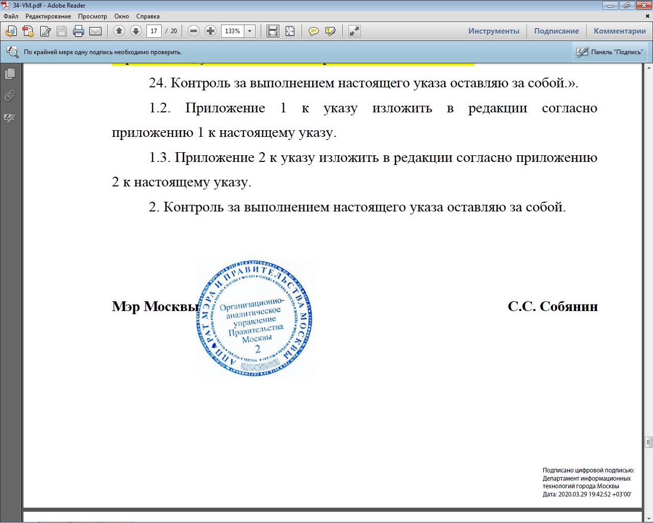The image size is (653, 523).
Task: Open the Файл menu
Action: (11, 16)
